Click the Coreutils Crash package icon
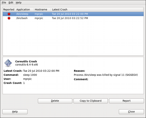This screenshot has height=118, width=146. pos(8,63)
